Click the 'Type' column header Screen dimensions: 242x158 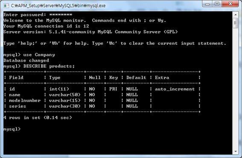click(x=55, y=78)
